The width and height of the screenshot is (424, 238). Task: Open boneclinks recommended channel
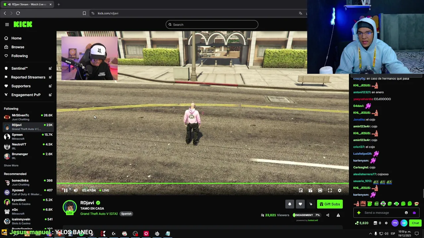pyautogui.click(x=28, y=182)
